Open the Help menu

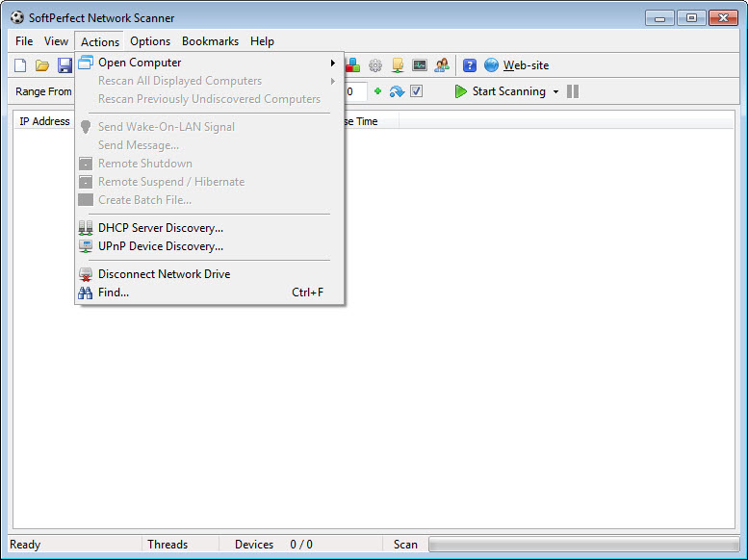click(x=262, y=41)
